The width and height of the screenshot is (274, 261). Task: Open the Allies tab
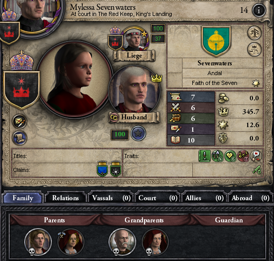point(204,198)
